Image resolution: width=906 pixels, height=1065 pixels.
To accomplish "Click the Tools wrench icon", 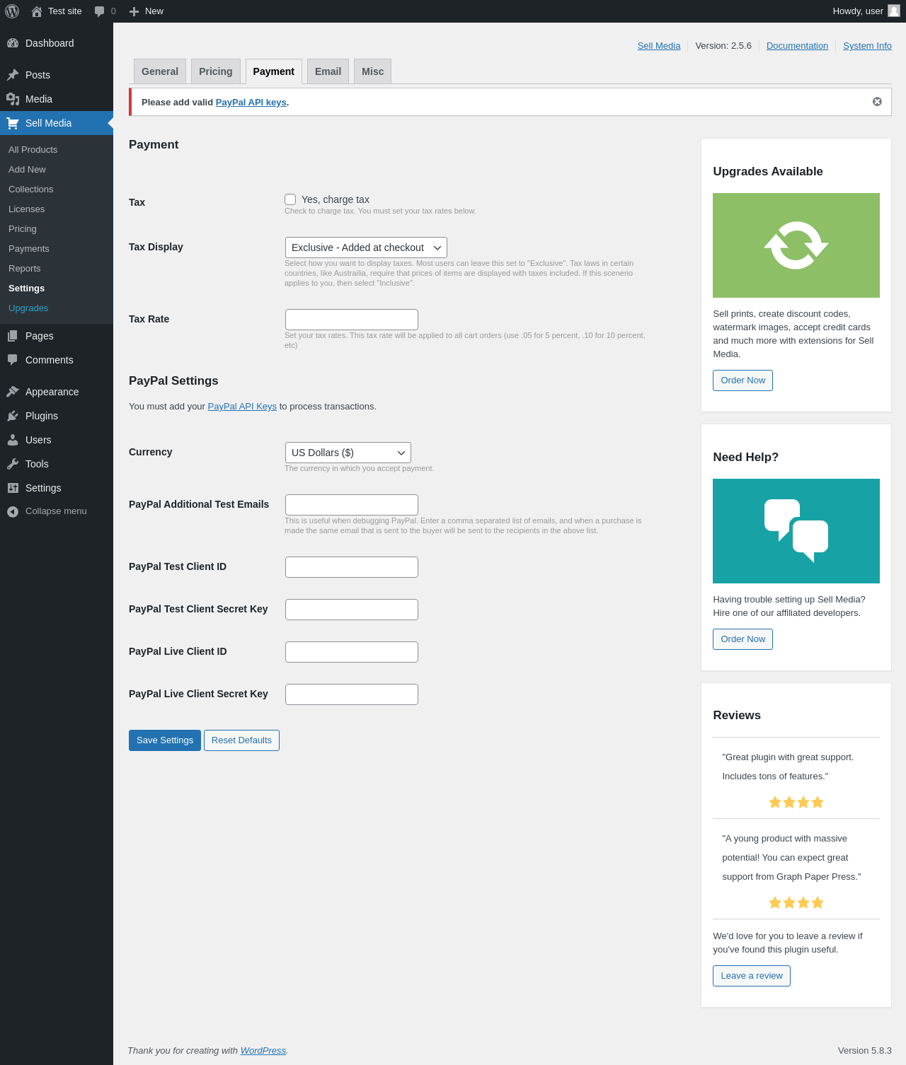I will click(13, 464).
